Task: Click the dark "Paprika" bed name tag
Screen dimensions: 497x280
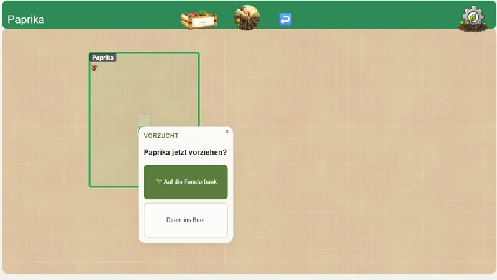Action: point(103,58)
